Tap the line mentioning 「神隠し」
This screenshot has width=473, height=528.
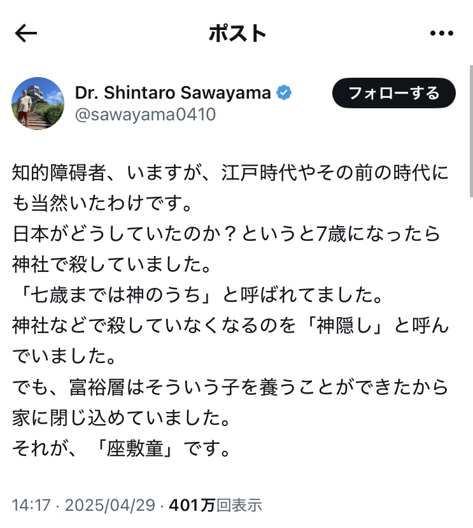(x=230, y=325)
